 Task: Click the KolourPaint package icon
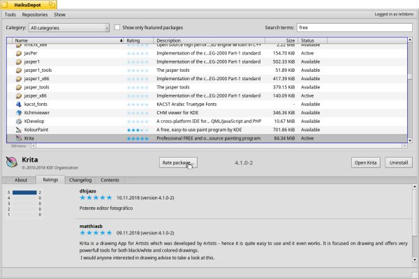pos(19,130)
